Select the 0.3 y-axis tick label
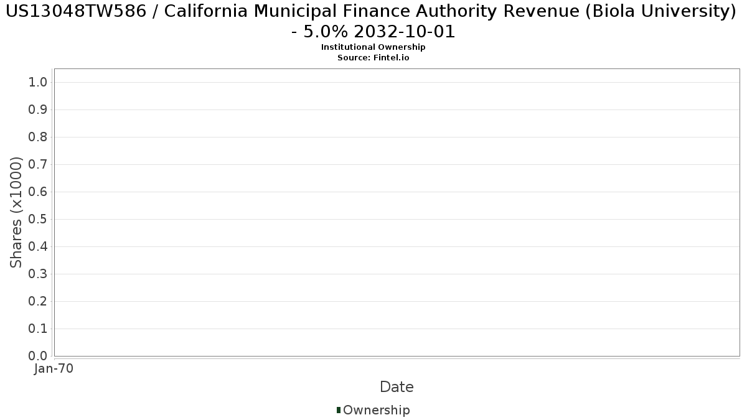The image size is (747, 420). click(x=38, y=274)
